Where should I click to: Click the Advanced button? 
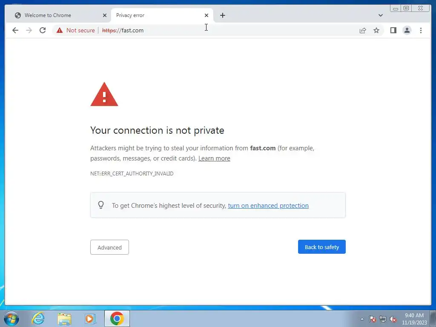click(109, 247)
